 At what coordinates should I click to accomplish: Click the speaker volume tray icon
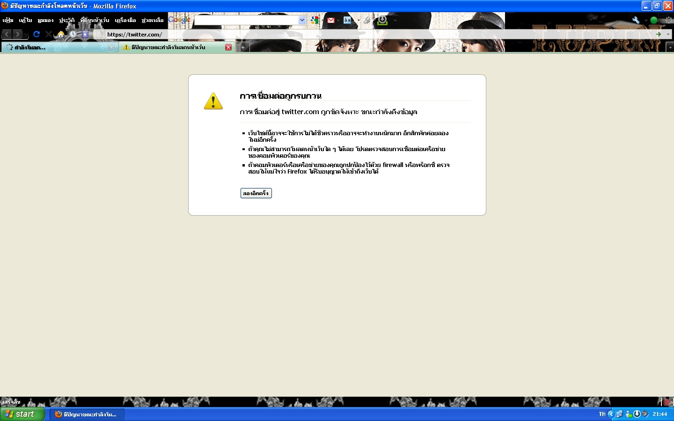pos(645,414)
